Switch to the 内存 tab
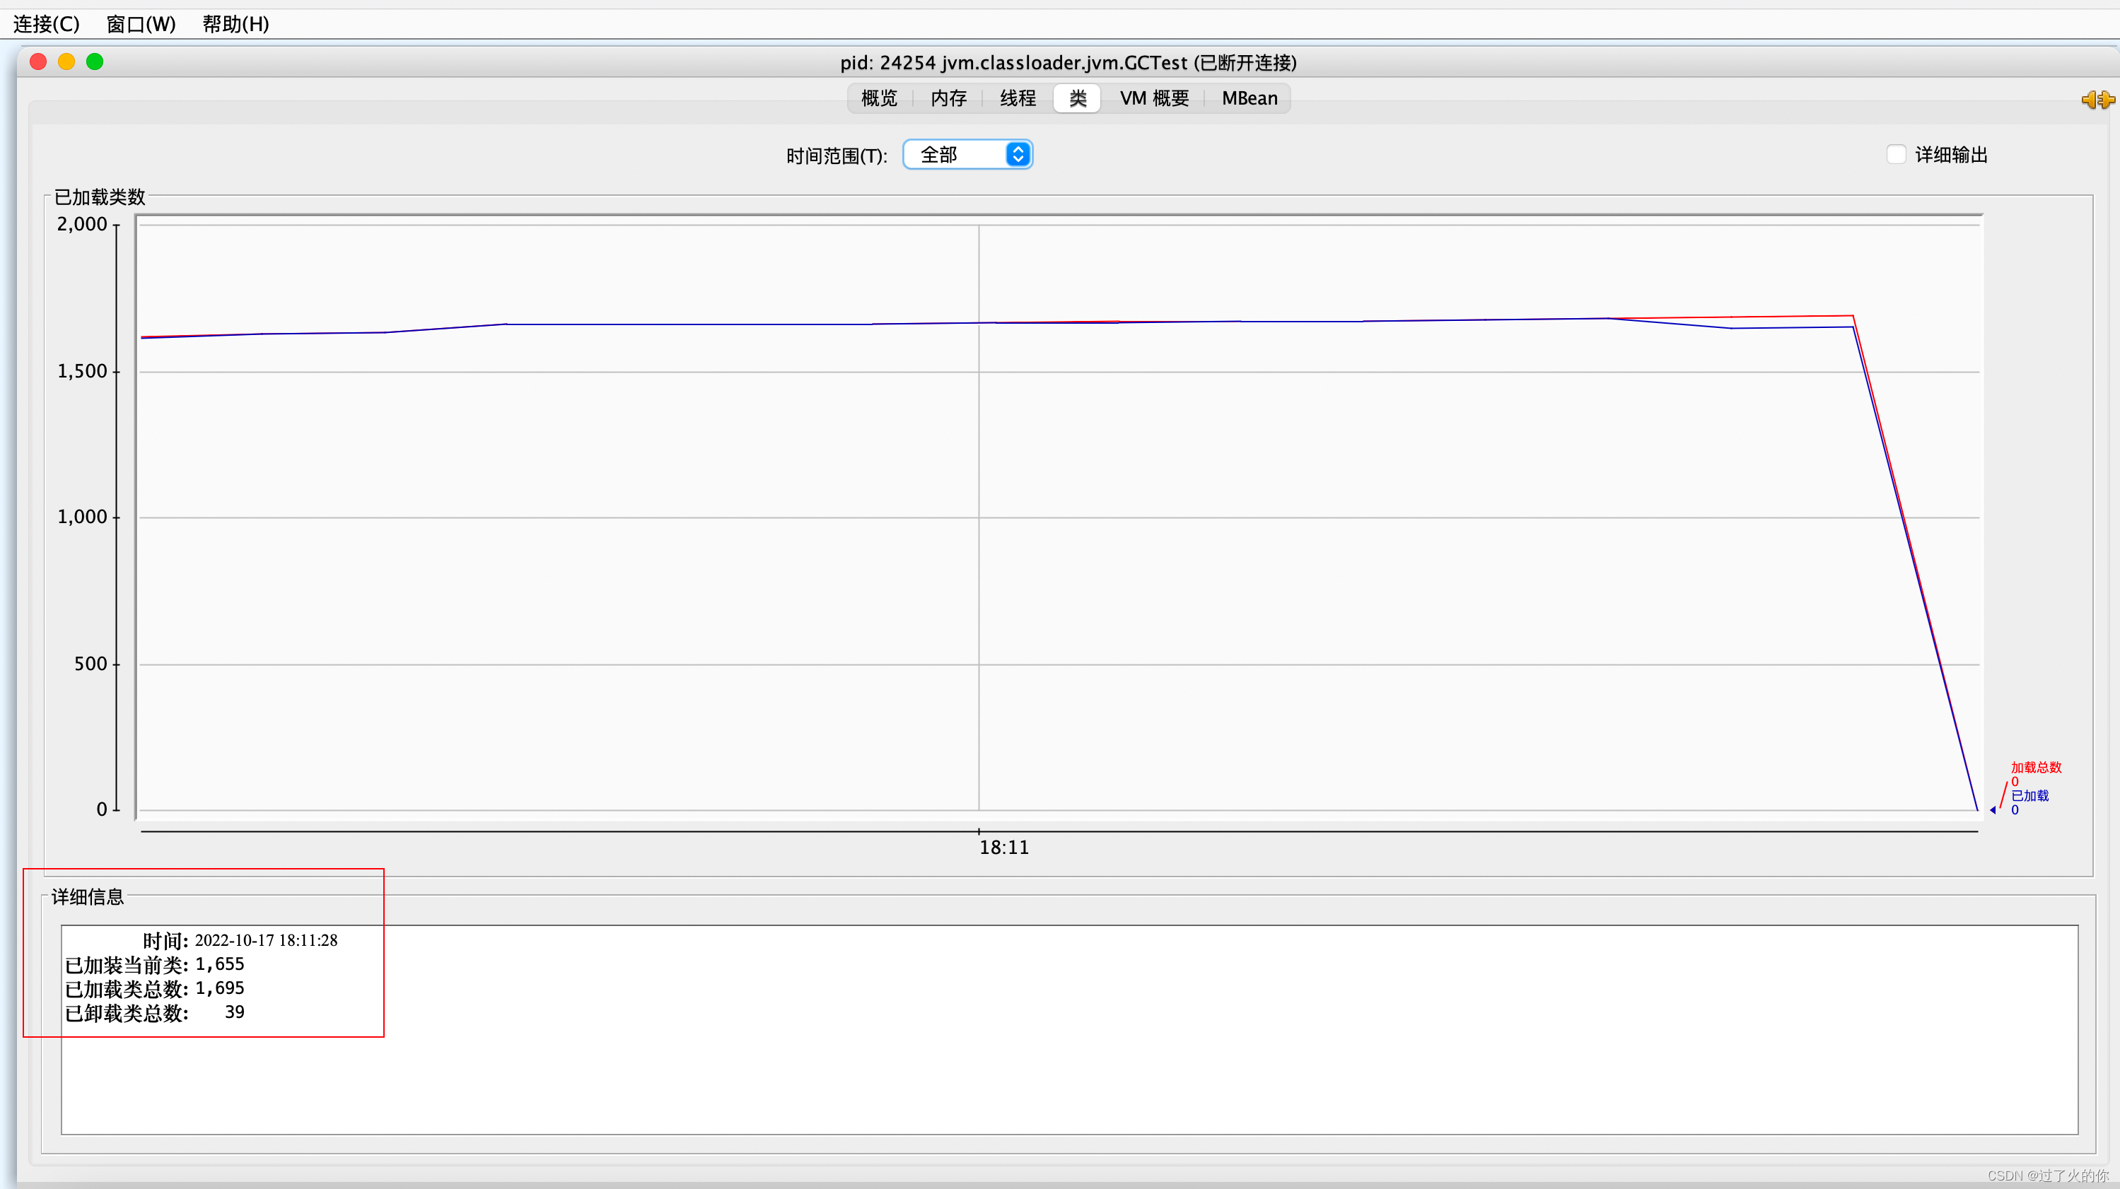This screenshot has height=1189, width=2120. [x=948, y=99]
